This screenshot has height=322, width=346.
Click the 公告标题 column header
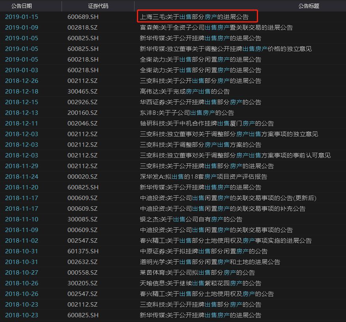tap(309, 6)
